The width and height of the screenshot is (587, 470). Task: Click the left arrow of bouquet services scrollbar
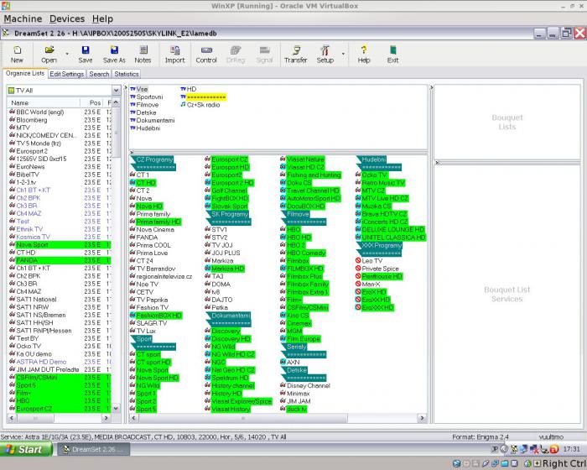(x=133, y=418)
